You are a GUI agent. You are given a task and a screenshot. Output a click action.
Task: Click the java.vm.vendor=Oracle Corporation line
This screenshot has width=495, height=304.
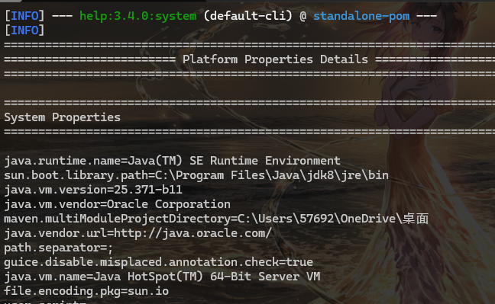(117, 204)
